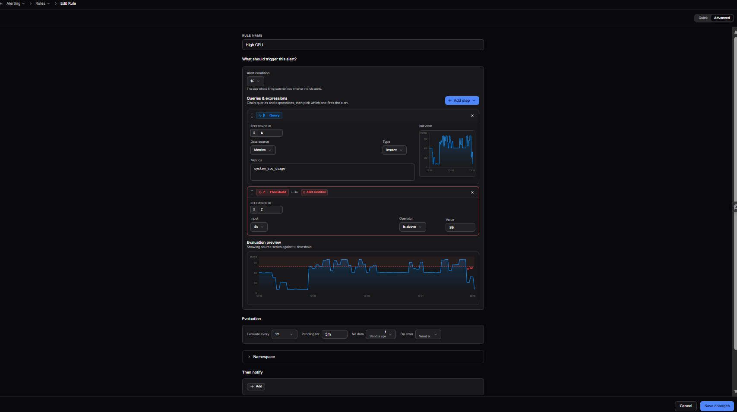Screen dimensions: 737x412
Task: Switch to Advanced editing mode
Action: pyautogui.click(x=722, y=18)
